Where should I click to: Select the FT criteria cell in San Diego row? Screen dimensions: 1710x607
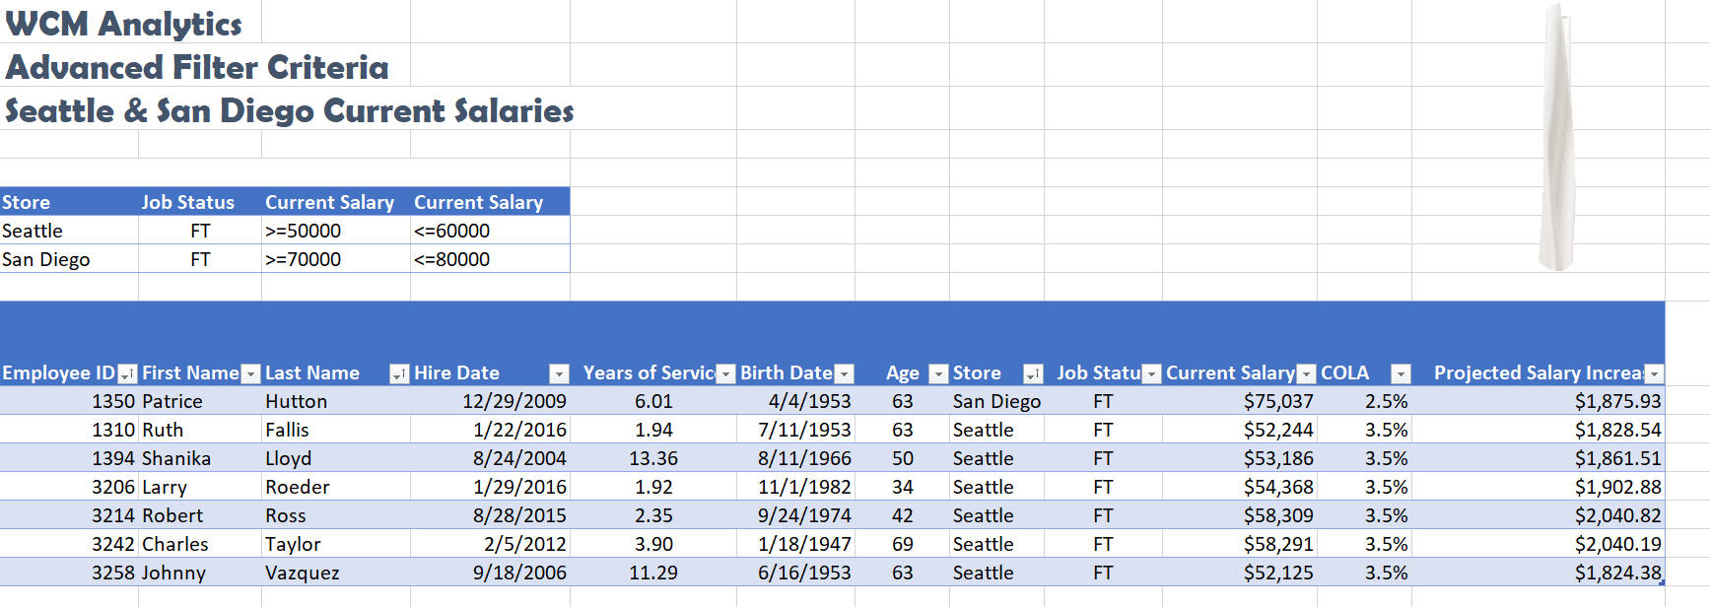click(200, 259)
